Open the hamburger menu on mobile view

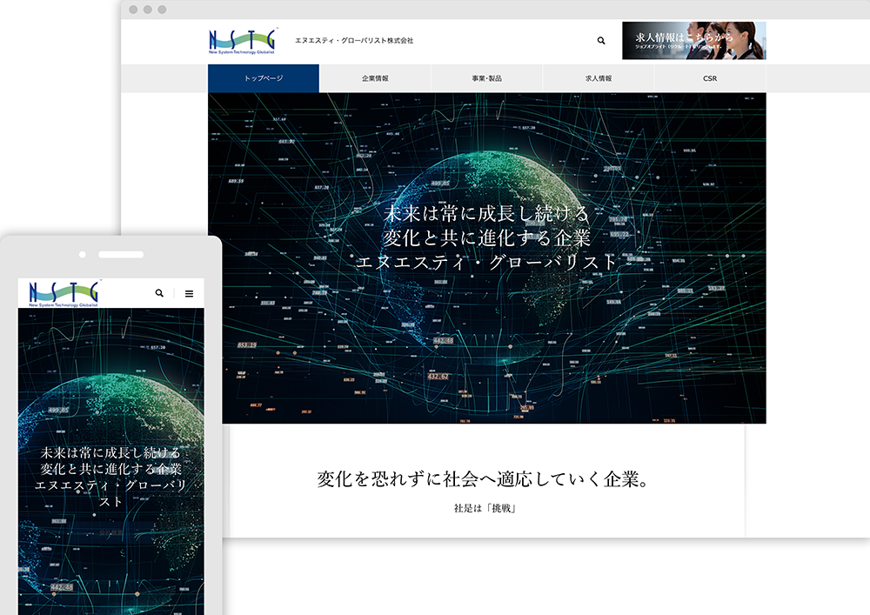189,294
